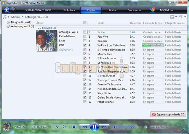
Task: Click the Estado de la copia column header
Action: click(153, 23)
